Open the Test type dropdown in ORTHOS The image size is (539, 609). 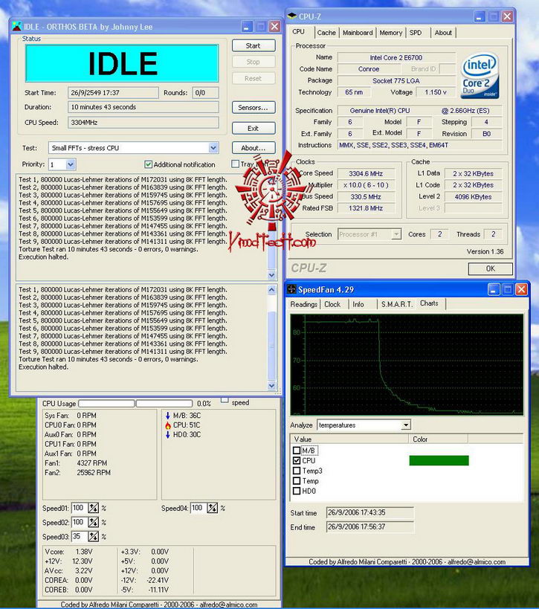click(213, 148)
